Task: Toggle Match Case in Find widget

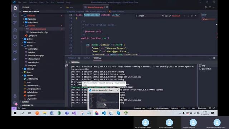Action: [x=163, y=16]
